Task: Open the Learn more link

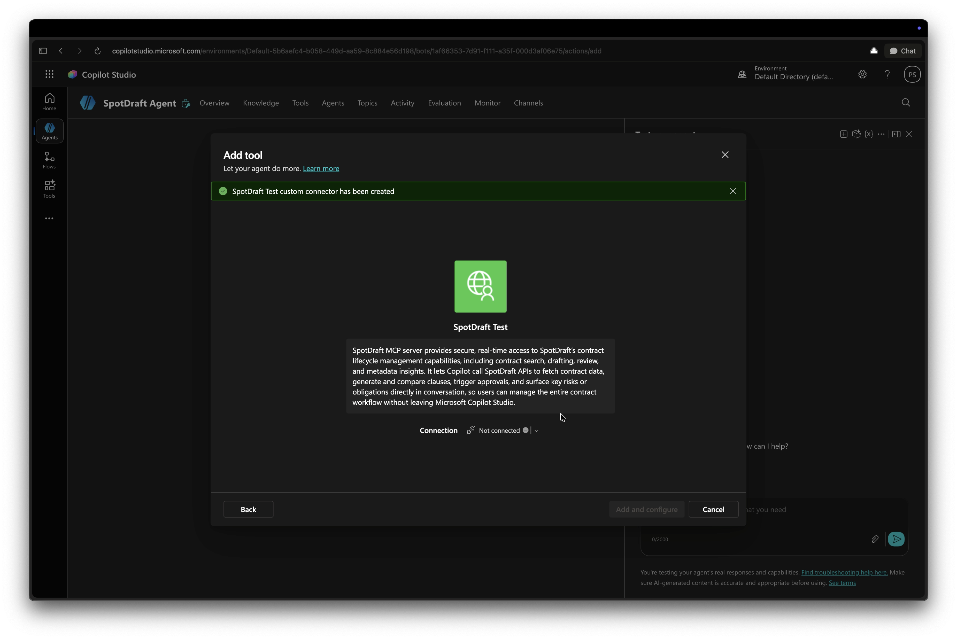Action: click(321, 168)
